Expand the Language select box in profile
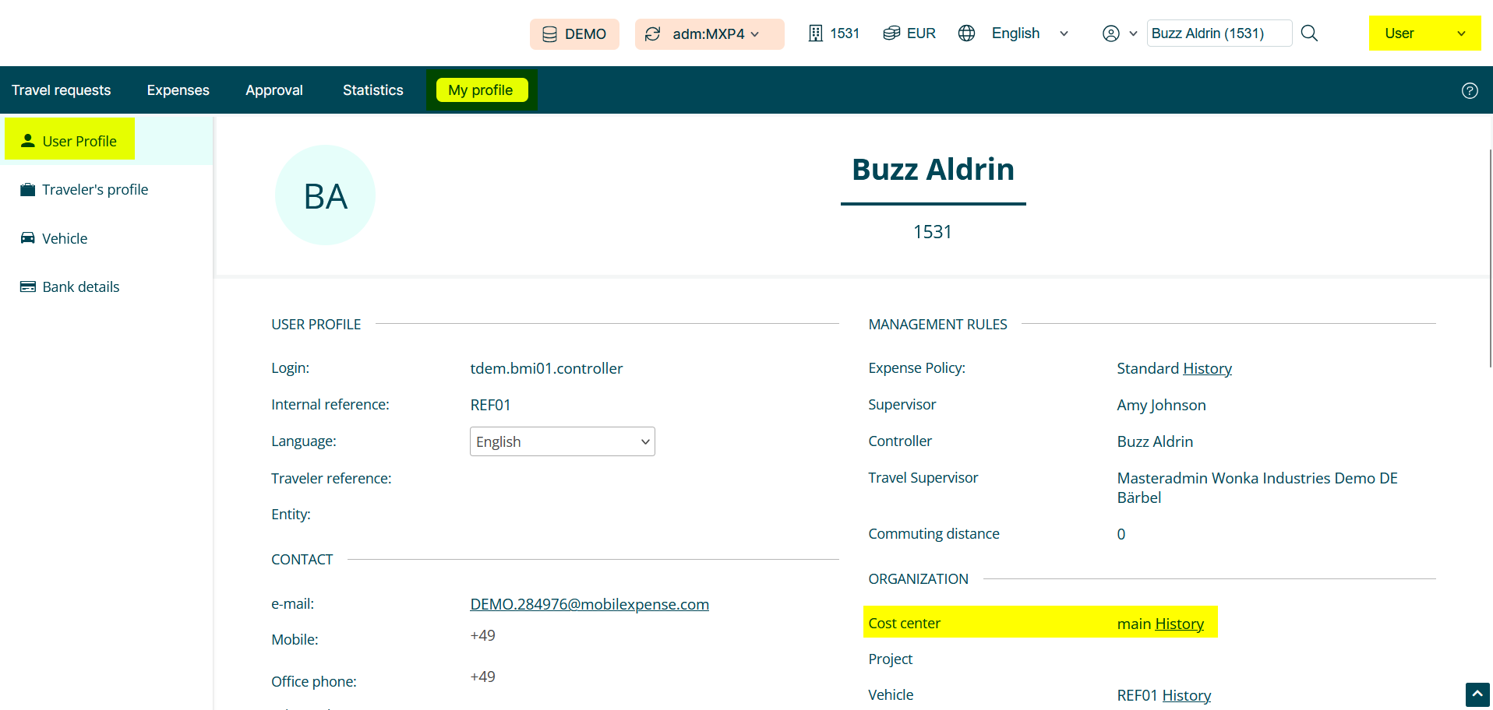Screen dimensions: 1493x710 point(562,441)
